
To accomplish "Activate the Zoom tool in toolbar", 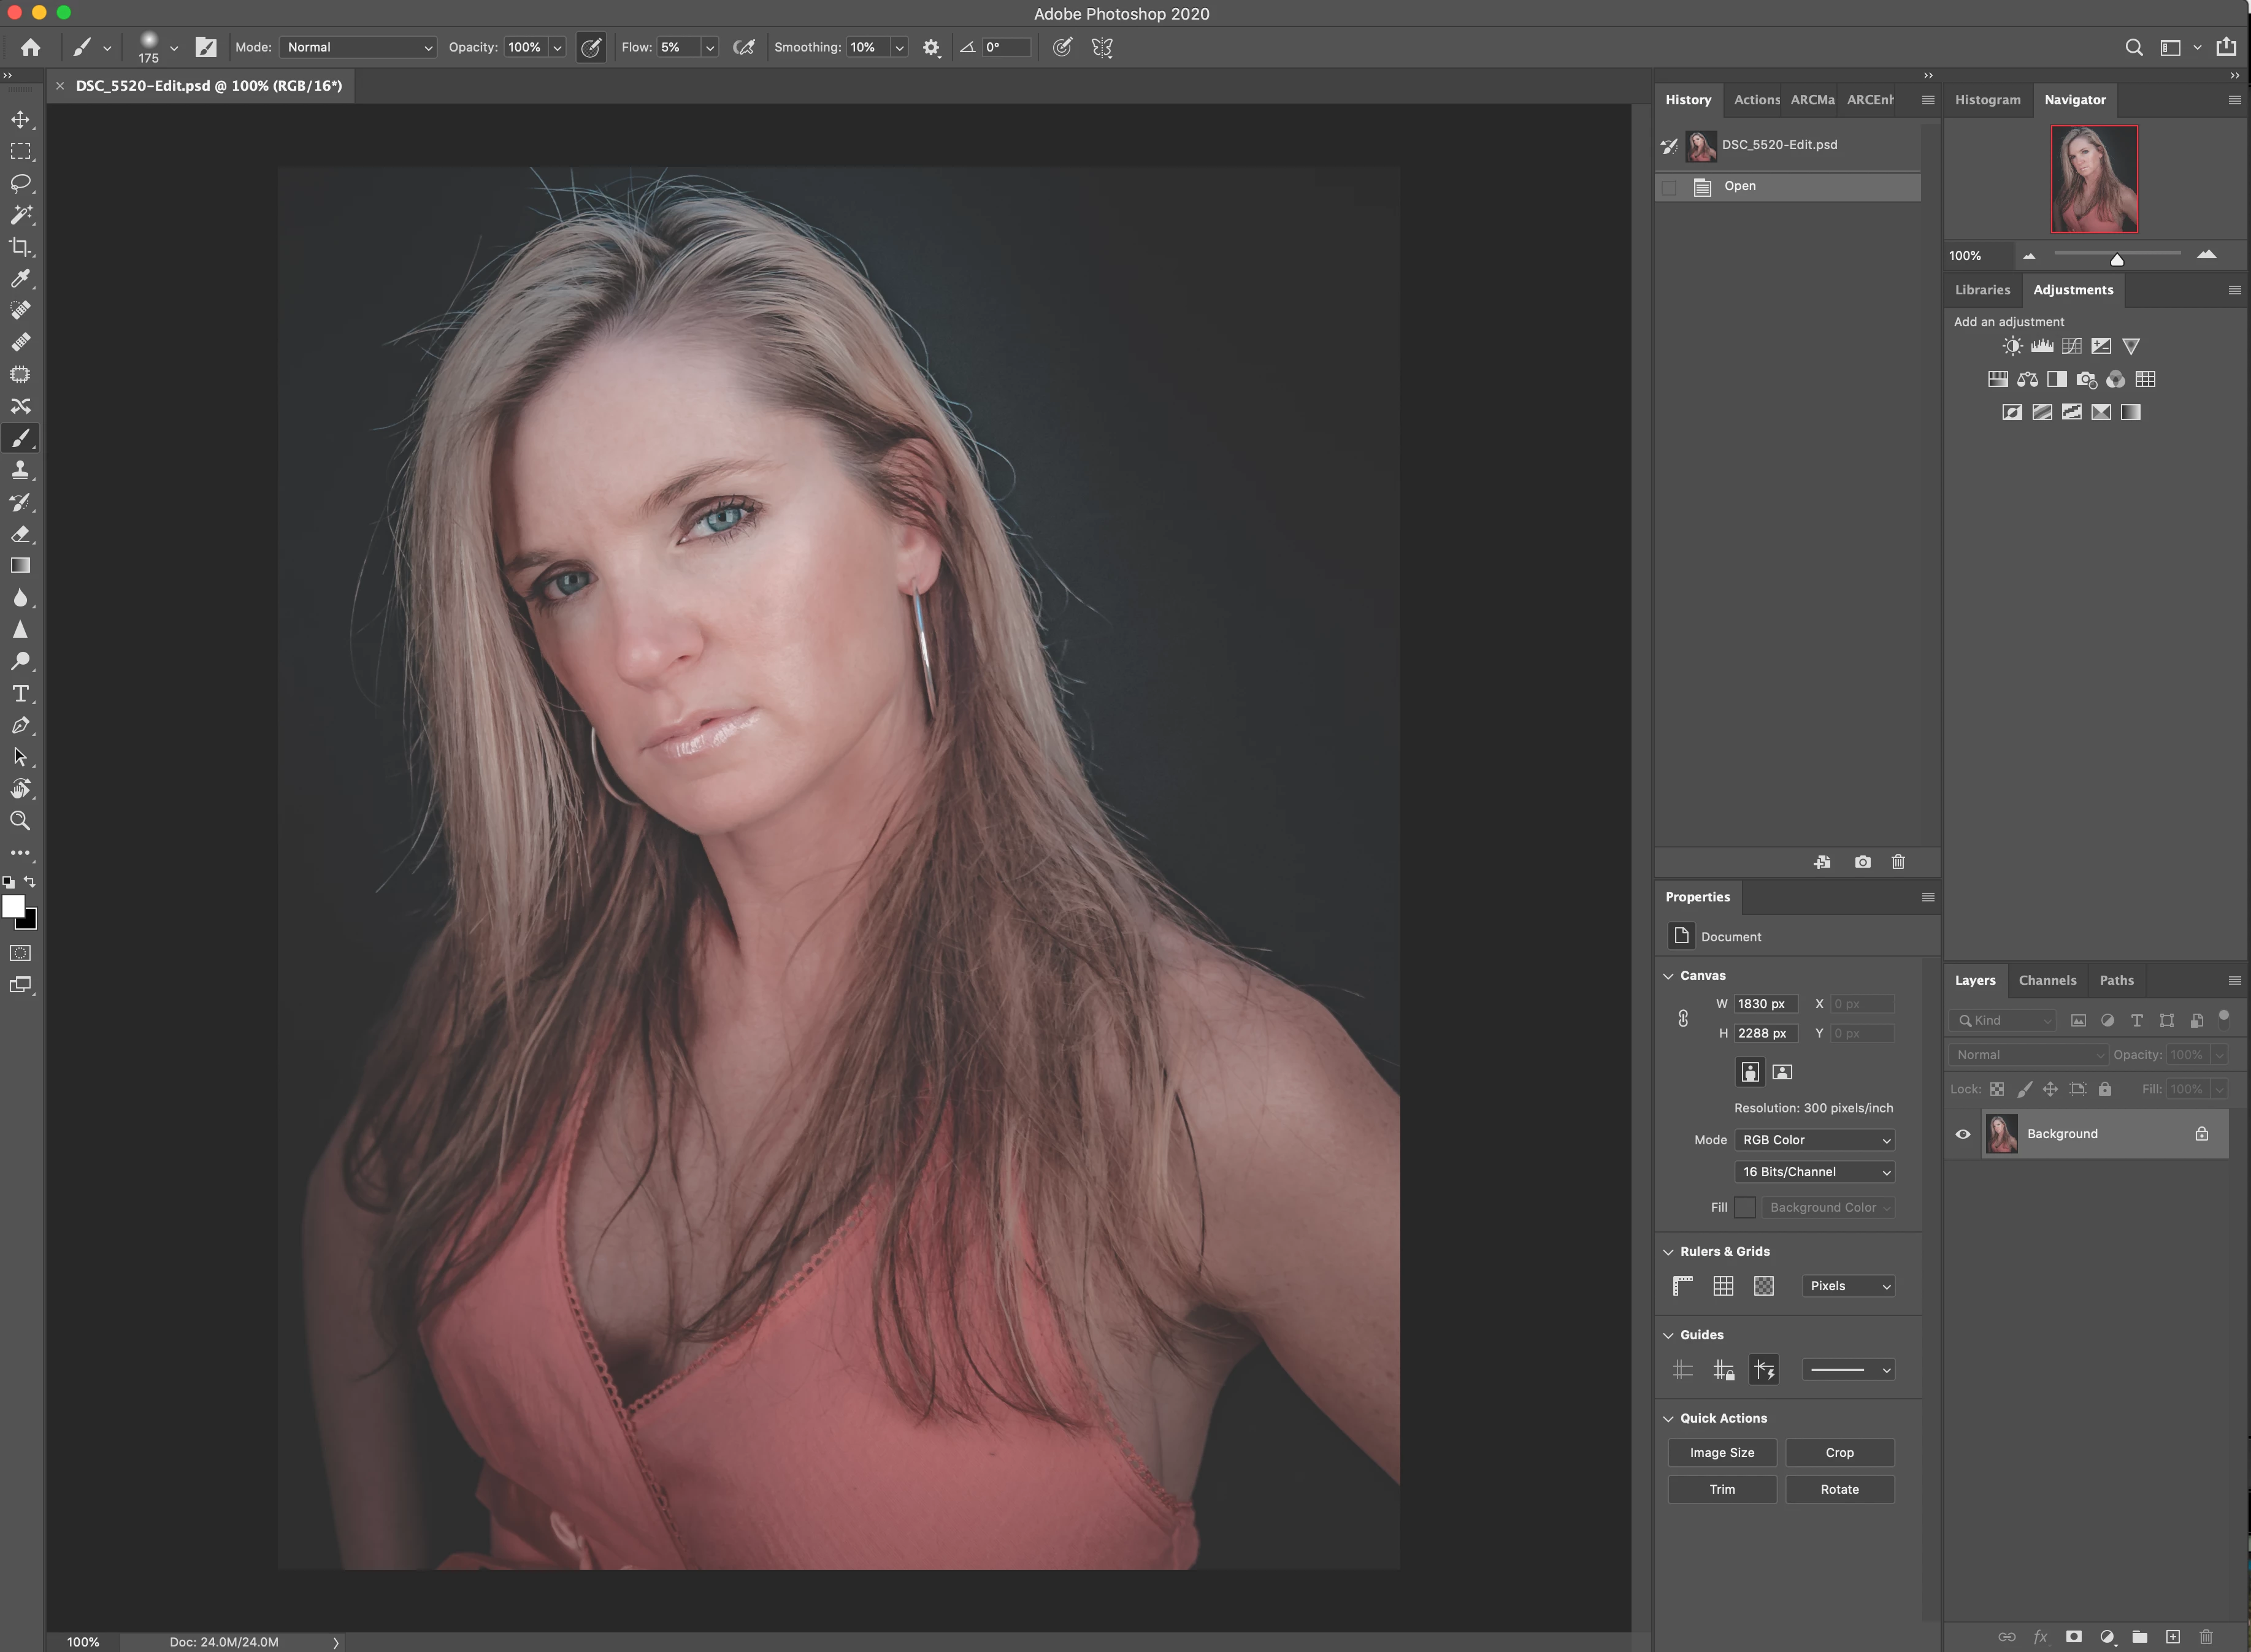I will click(21, 821).
